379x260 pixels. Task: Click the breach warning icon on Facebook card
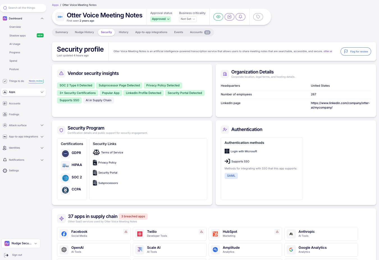point(126,232)
